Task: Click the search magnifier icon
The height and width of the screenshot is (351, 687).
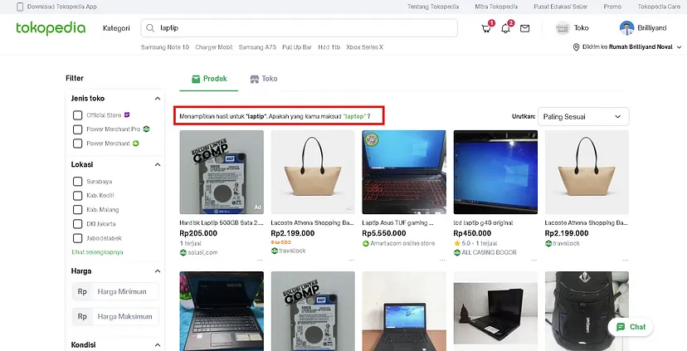Action: (150, 28)
